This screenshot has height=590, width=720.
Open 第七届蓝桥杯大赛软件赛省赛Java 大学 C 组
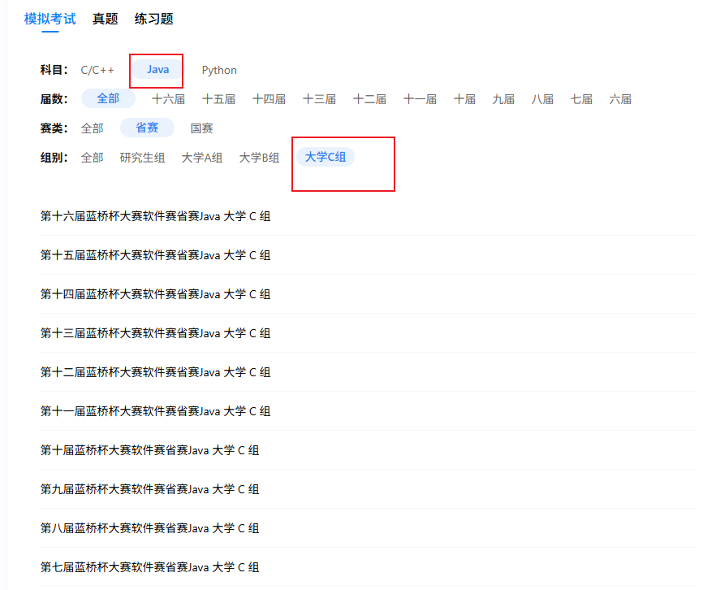149,567
